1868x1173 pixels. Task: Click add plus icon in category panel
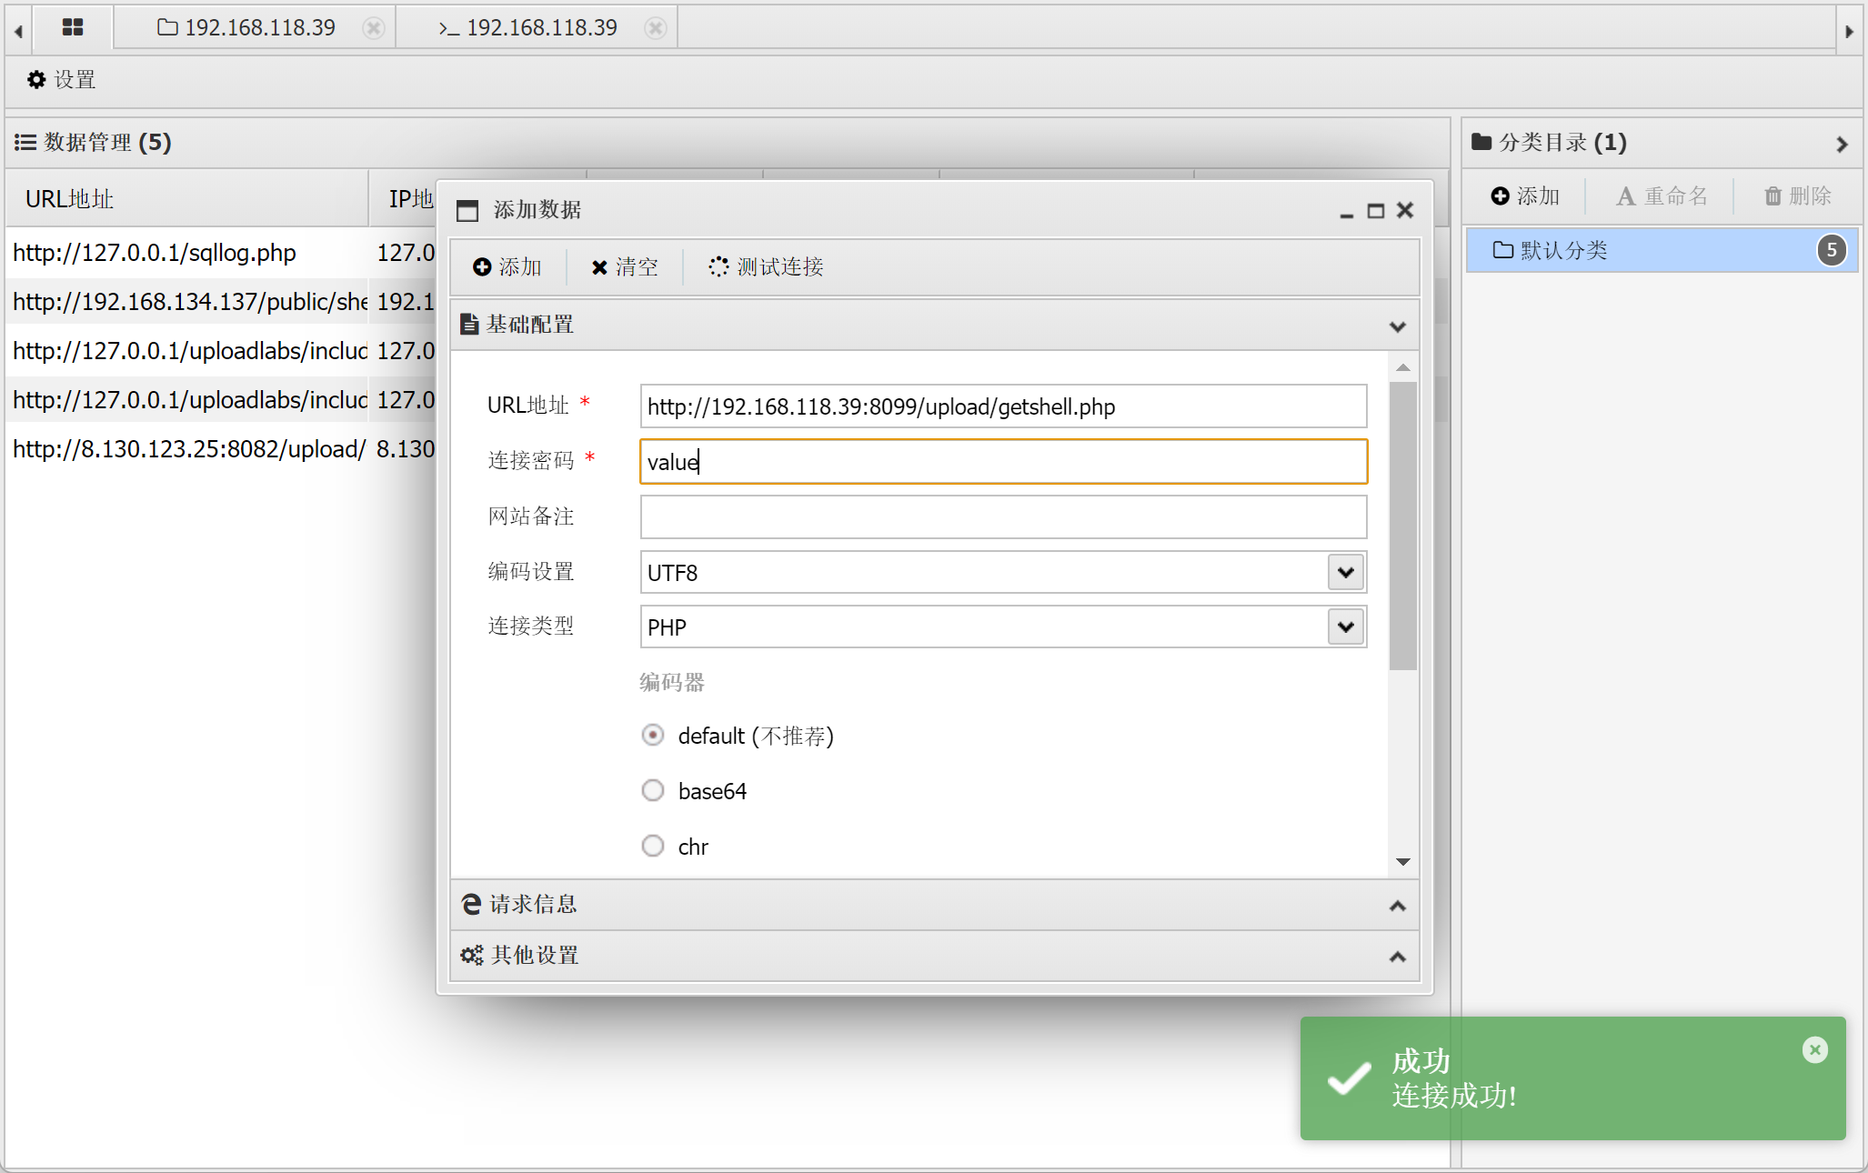pos(1500,196)
